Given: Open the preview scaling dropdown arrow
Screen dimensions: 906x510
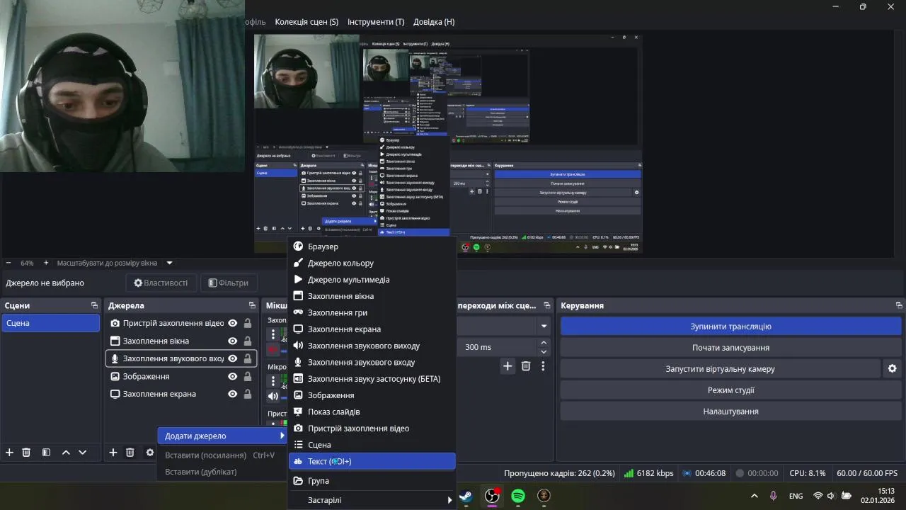Looking at the screenshot, I should pos(169,263).
